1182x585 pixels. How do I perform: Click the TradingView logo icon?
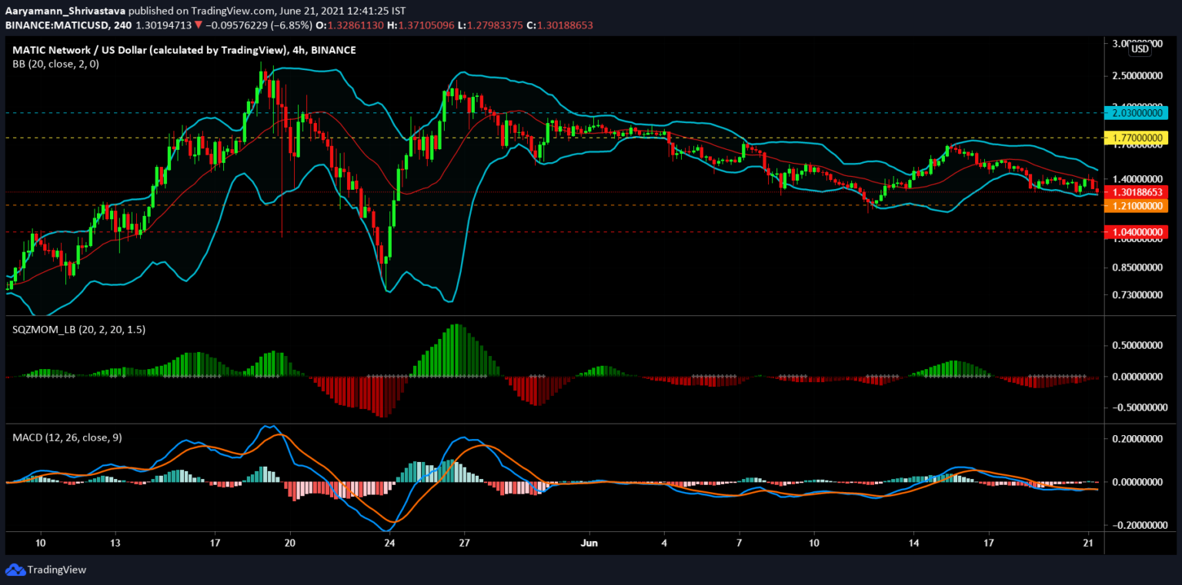[15, 570]
